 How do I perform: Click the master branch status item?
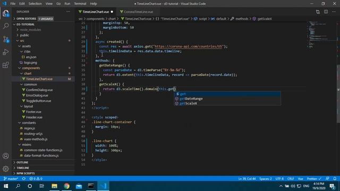(11, 179)
